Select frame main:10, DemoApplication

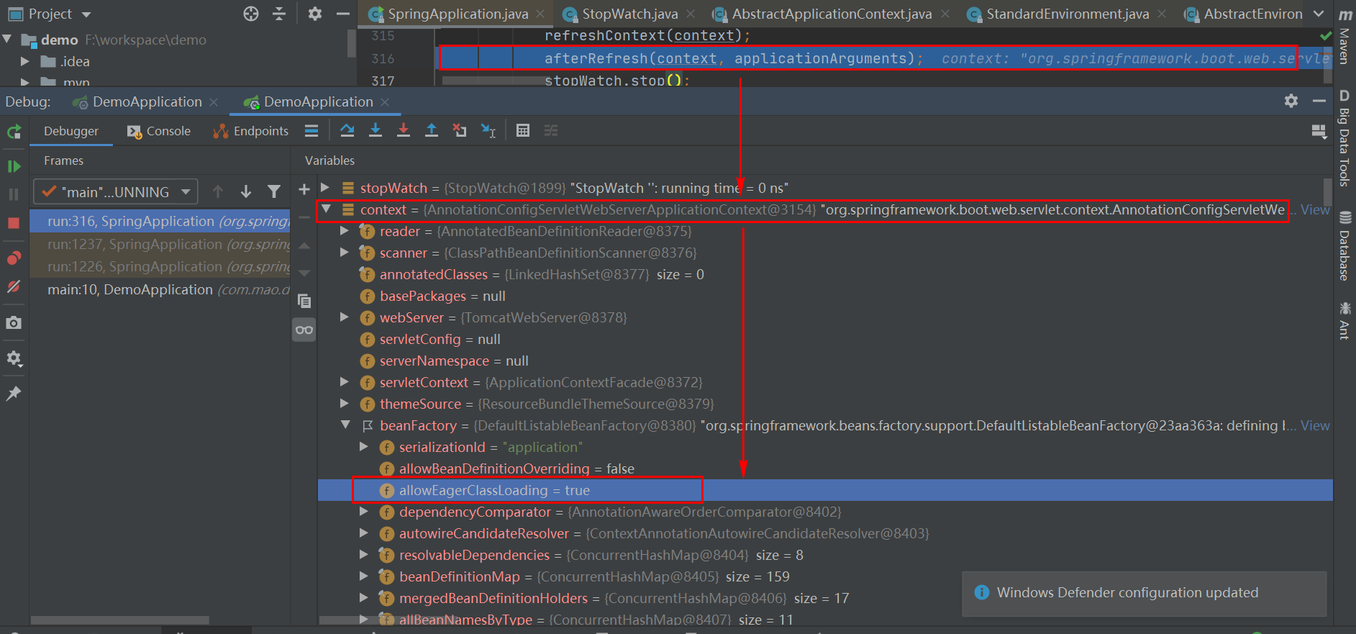click(x=160, y=290)
